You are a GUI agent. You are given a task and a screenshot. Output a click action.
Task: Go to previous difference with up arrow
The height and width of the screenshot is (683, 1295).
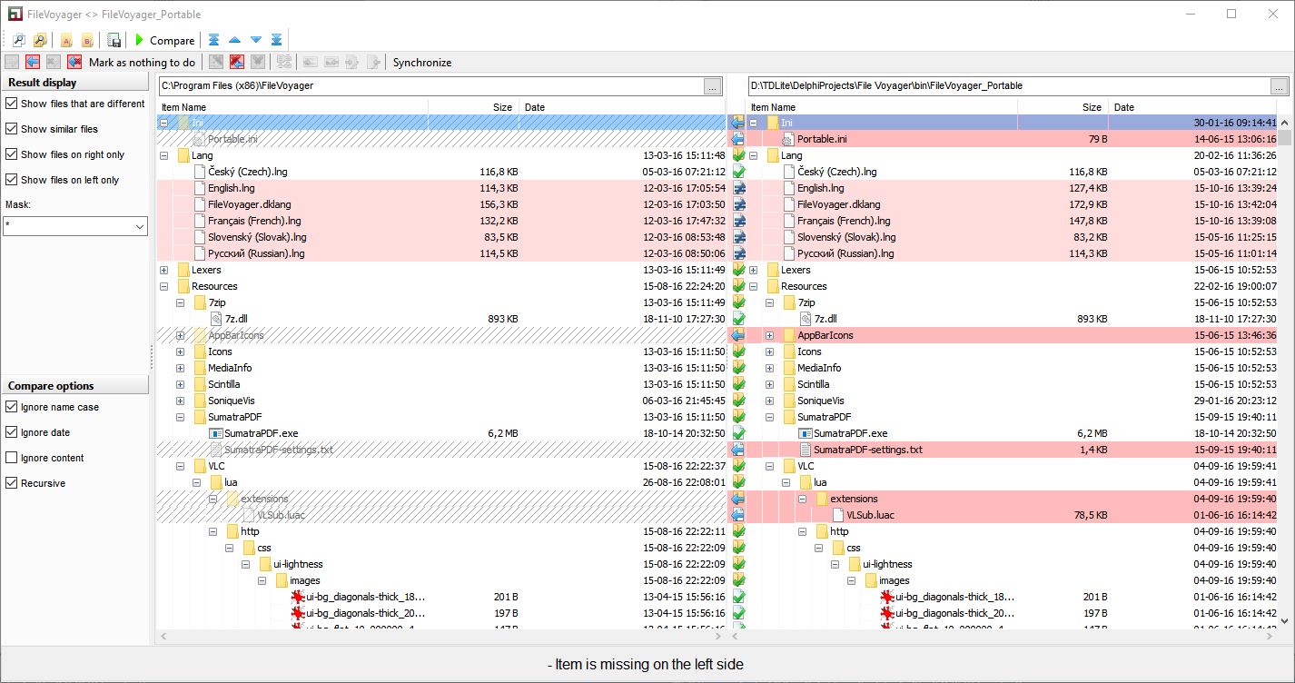[235, 40]
